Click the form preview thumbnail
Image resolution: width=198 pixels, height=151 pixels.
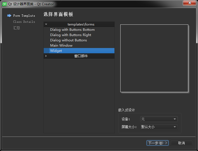pos(154,58)
